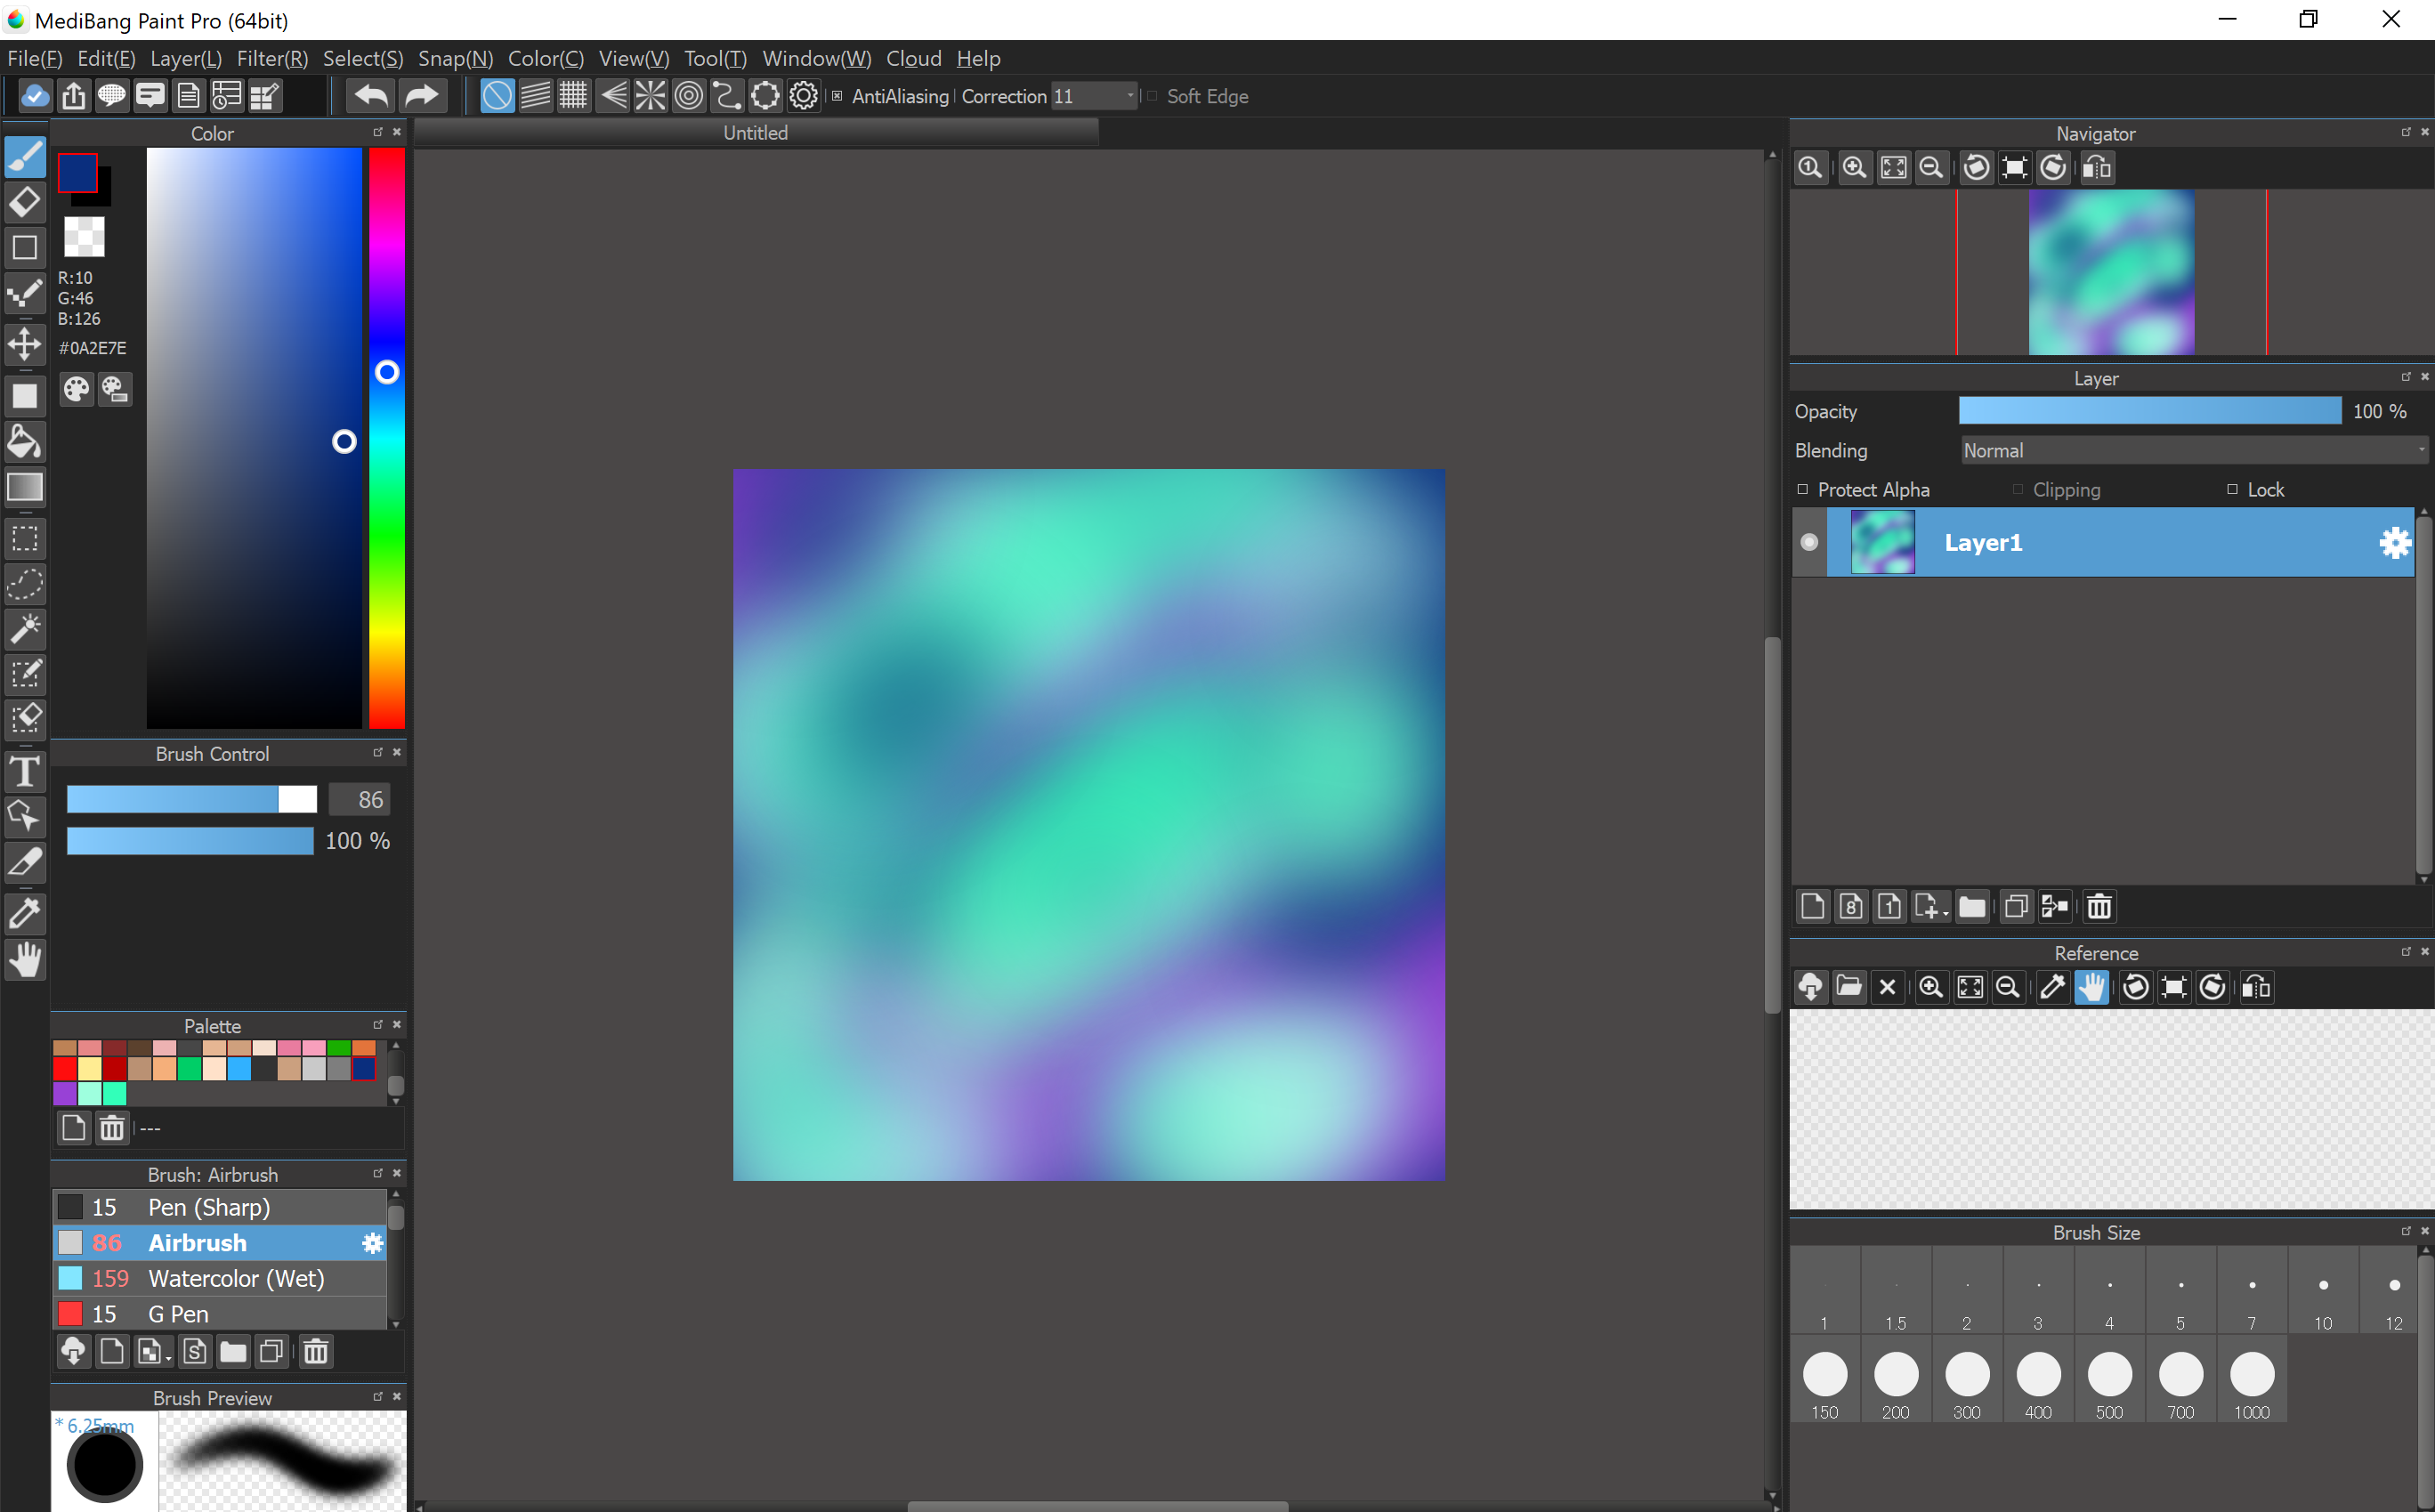Select the Hand pan tool
The width and height of the screenshot is (2435, 1512).
pos(25,960)
